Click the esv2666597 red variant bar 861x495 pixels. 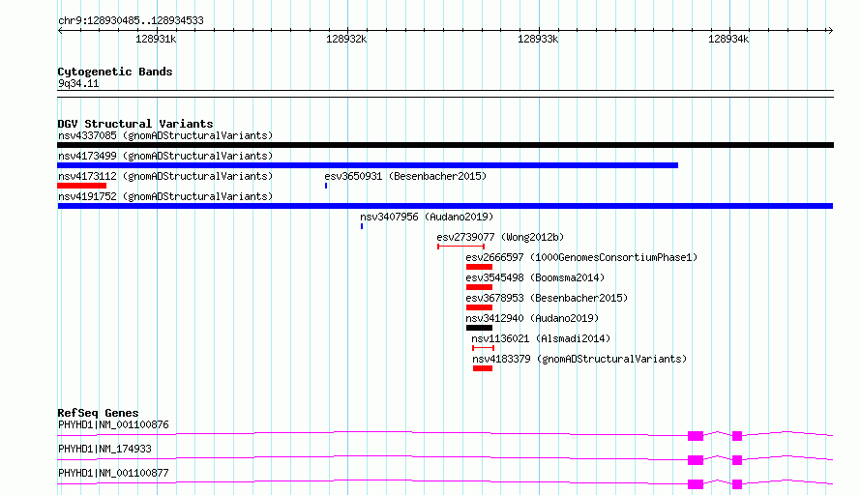480,267
